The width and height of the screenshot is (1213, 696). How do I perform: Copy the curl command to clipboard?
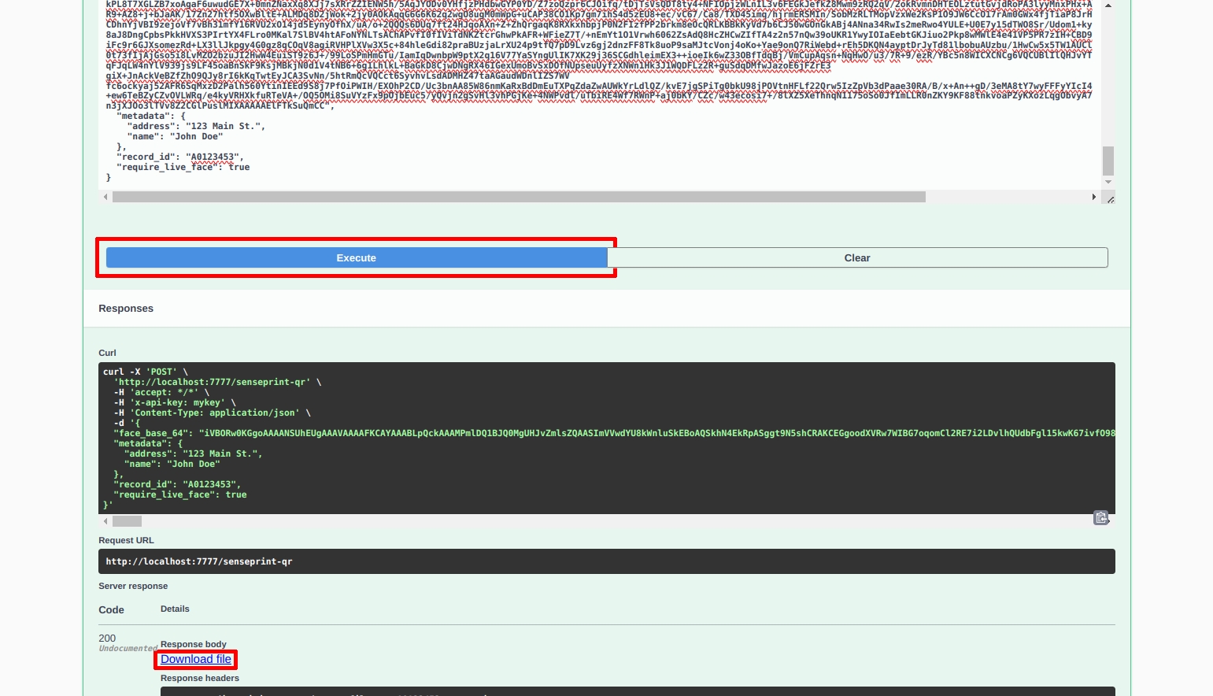click(1100, 518)
